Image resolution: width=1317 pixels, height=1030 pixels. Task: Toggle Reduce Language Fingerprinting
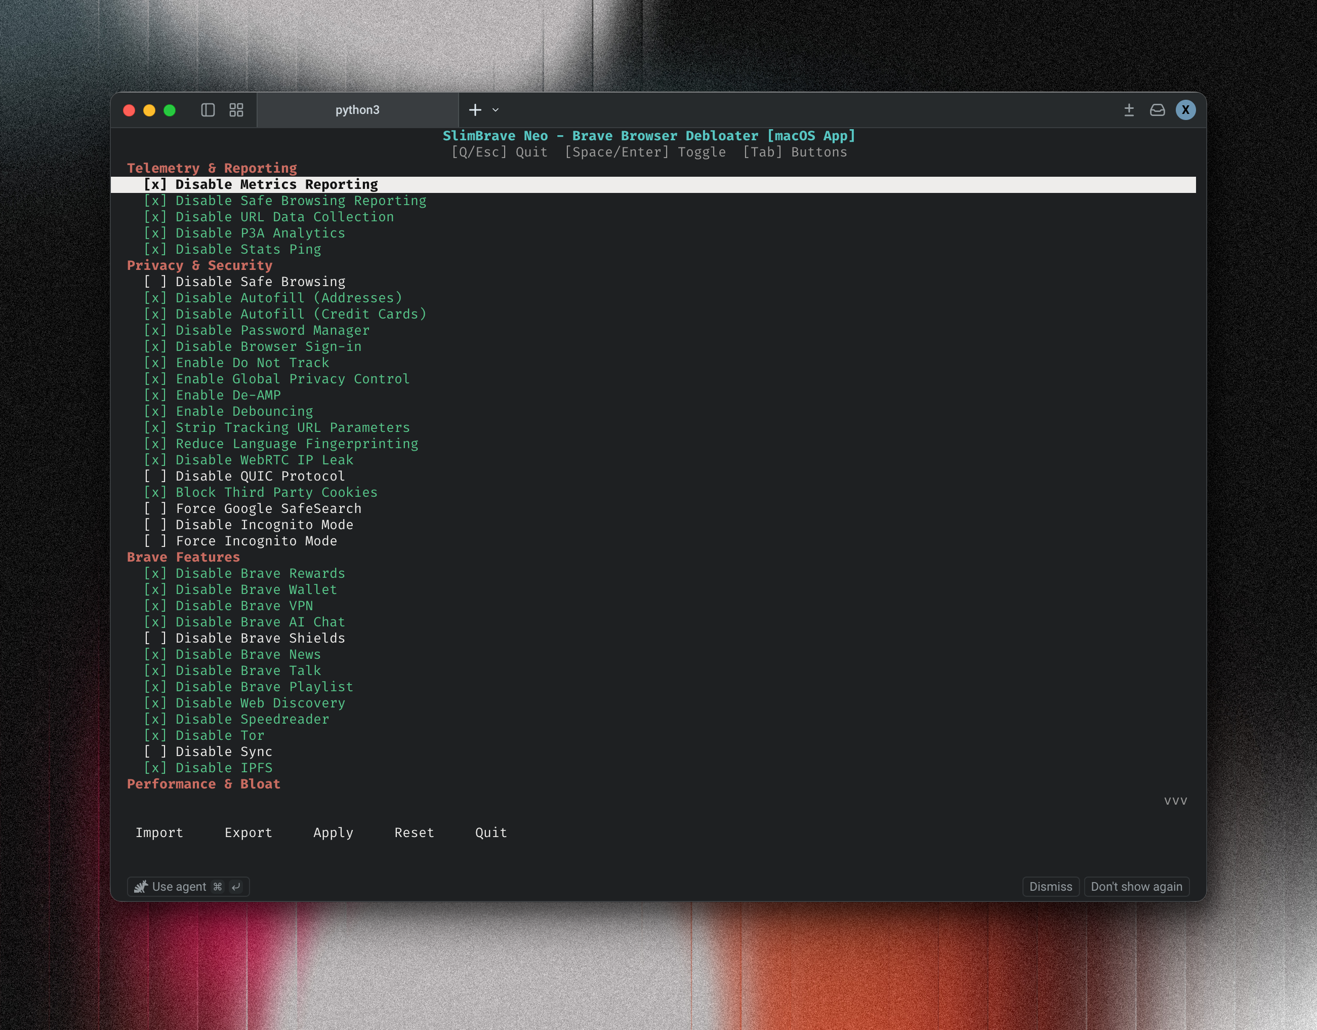click(x=281, y=444)
